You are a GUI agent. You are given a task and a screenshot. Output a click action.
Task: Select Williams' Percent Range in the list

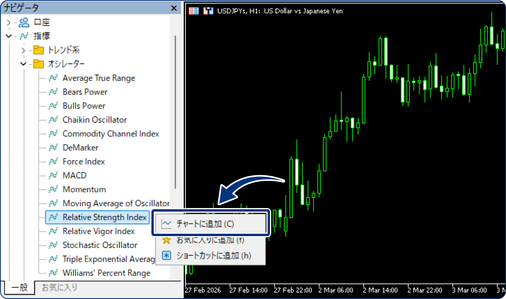point(106,273)
